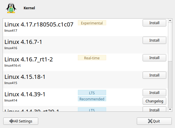This screenshot has height=128, width=175.
Task: Install the Linux 4.15.18-1 kernel
Action: pyautogui.click(x=154, y=75)
